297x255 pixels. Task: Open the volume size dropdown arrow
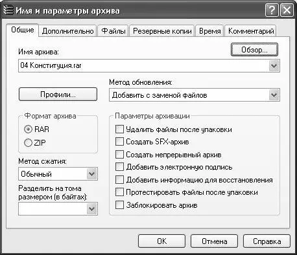click(x=92, y=208)
